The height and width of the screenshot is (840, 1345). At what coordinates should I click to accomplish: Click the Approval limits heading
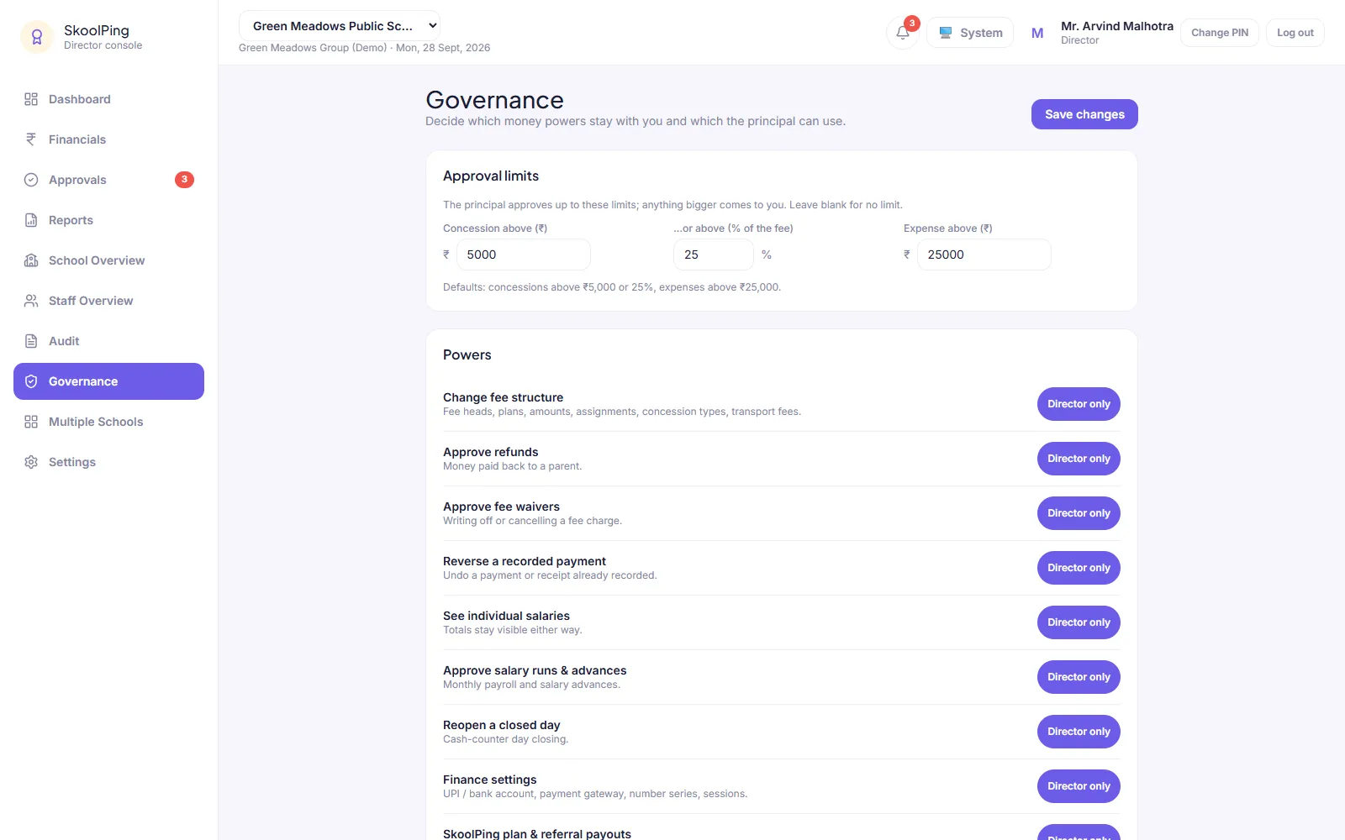(x=491, y=176)
